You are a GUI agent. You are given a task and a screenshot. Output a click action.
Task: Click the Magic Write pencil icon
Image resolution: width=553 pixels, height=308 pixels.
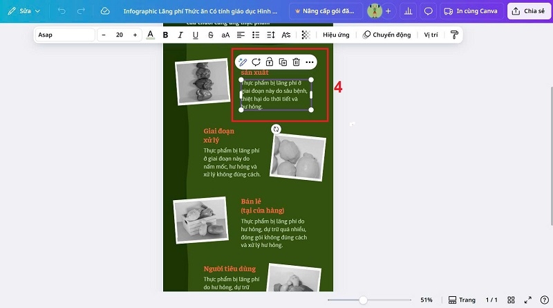point(243,62)
